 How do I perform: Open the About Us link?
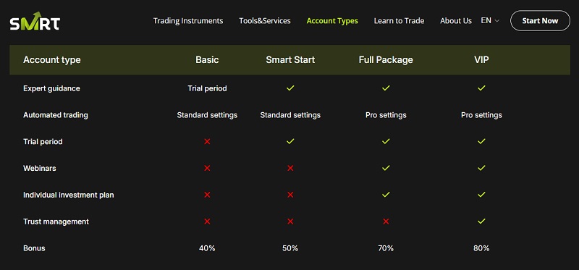[x=456, y=21]
